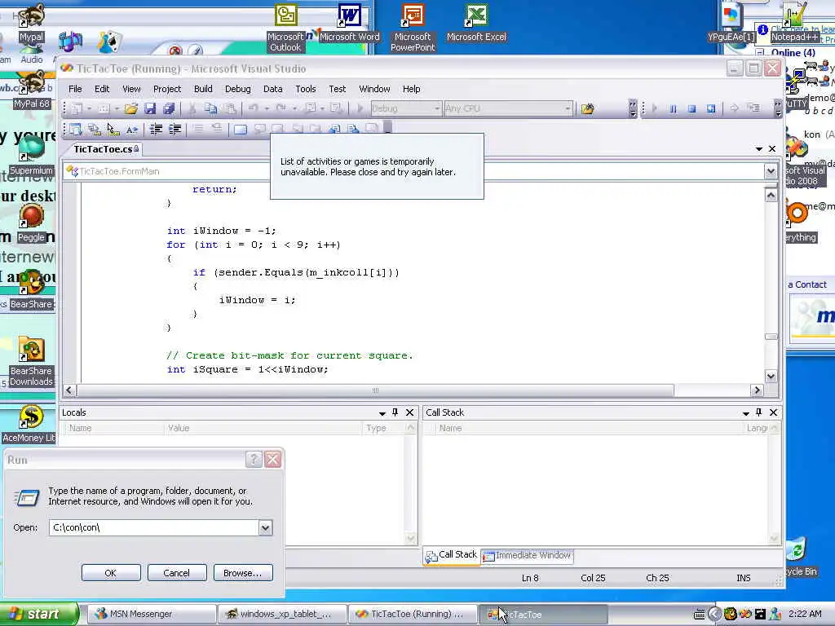Click the Open text field in Run dialog
The width and height of the screenshot is (835, 626).
pyautogui.click(x=154, y=527)
